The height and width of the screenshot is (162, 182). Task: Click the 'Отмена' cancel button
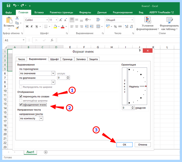(143, 145)
